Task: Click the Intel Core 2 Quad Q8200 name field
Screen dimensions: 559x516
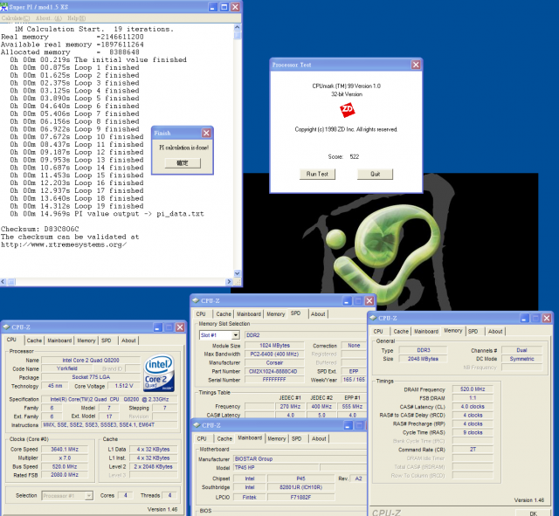Action: [91, 361]
